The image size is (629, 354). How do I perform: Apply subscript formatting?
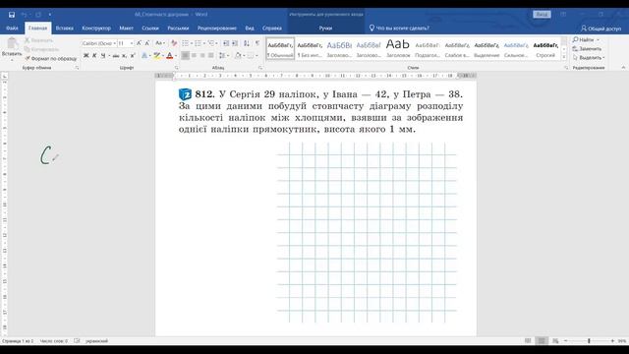click(x=124, y=55)
